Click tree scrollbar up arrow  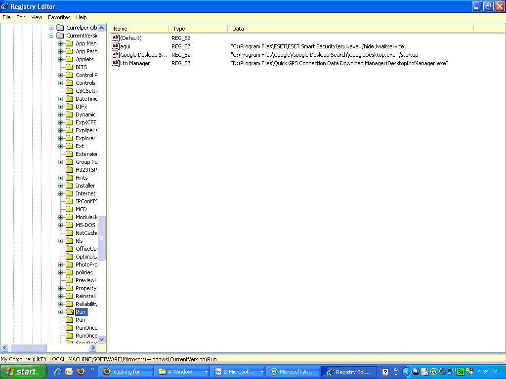102,28
